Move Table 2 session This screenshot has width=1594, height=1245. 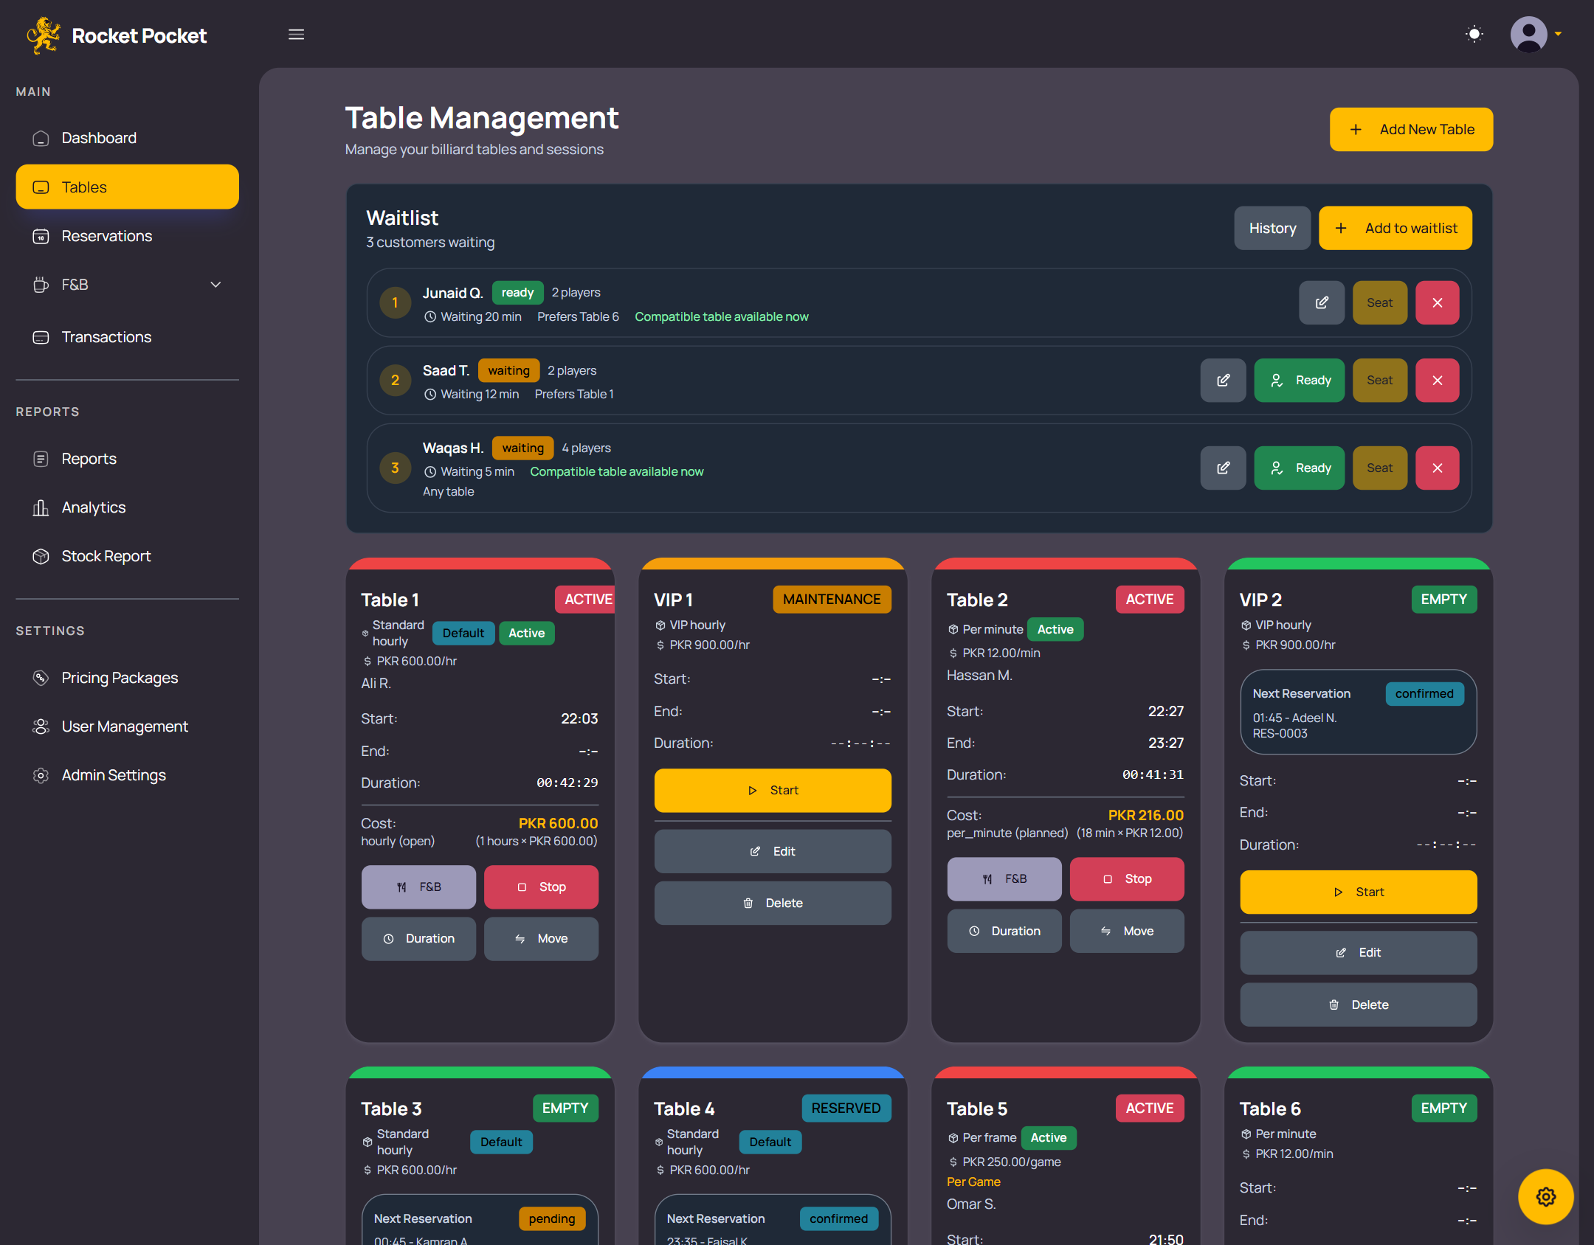(x=1127, y=932)
